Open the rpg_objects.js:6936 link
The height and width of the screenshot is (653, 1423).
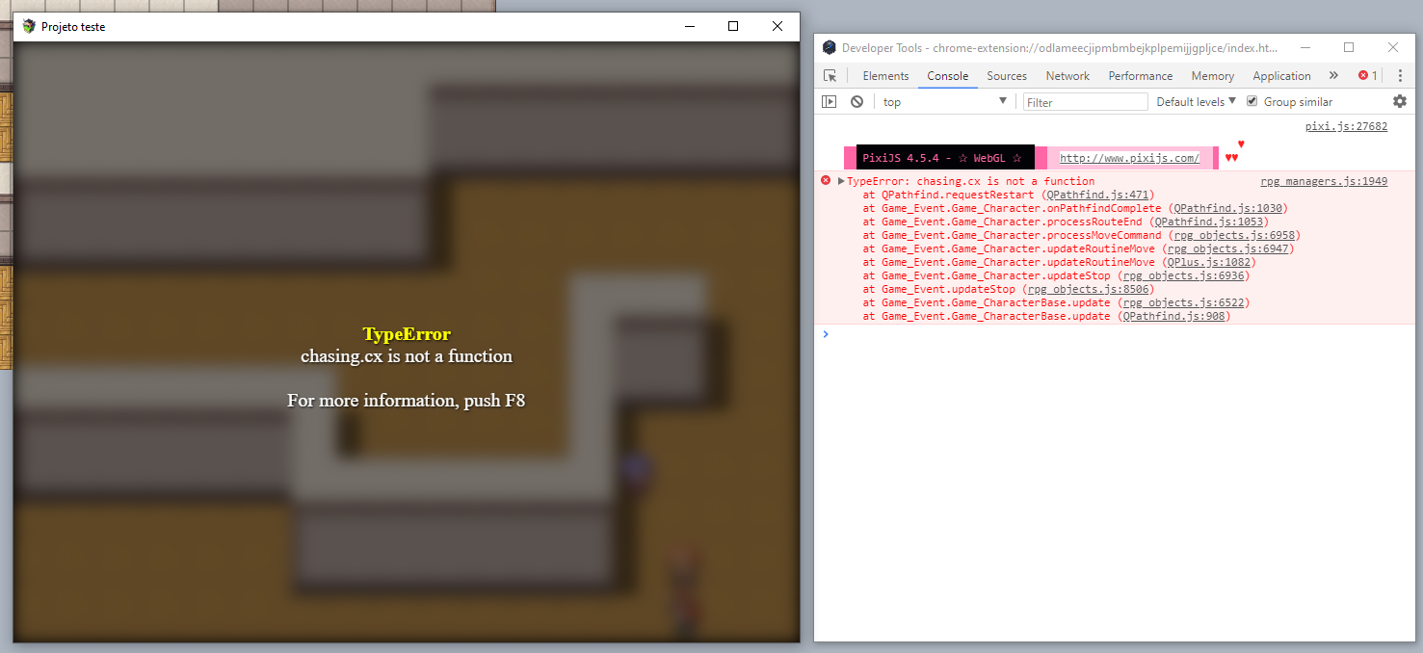point(1182,275)
